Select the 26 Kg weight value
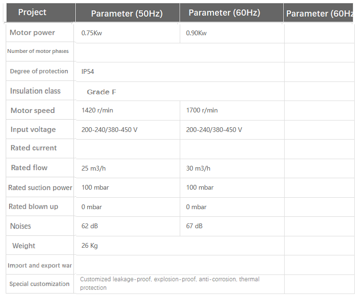The image size is (359, 304). click(90, 246)
